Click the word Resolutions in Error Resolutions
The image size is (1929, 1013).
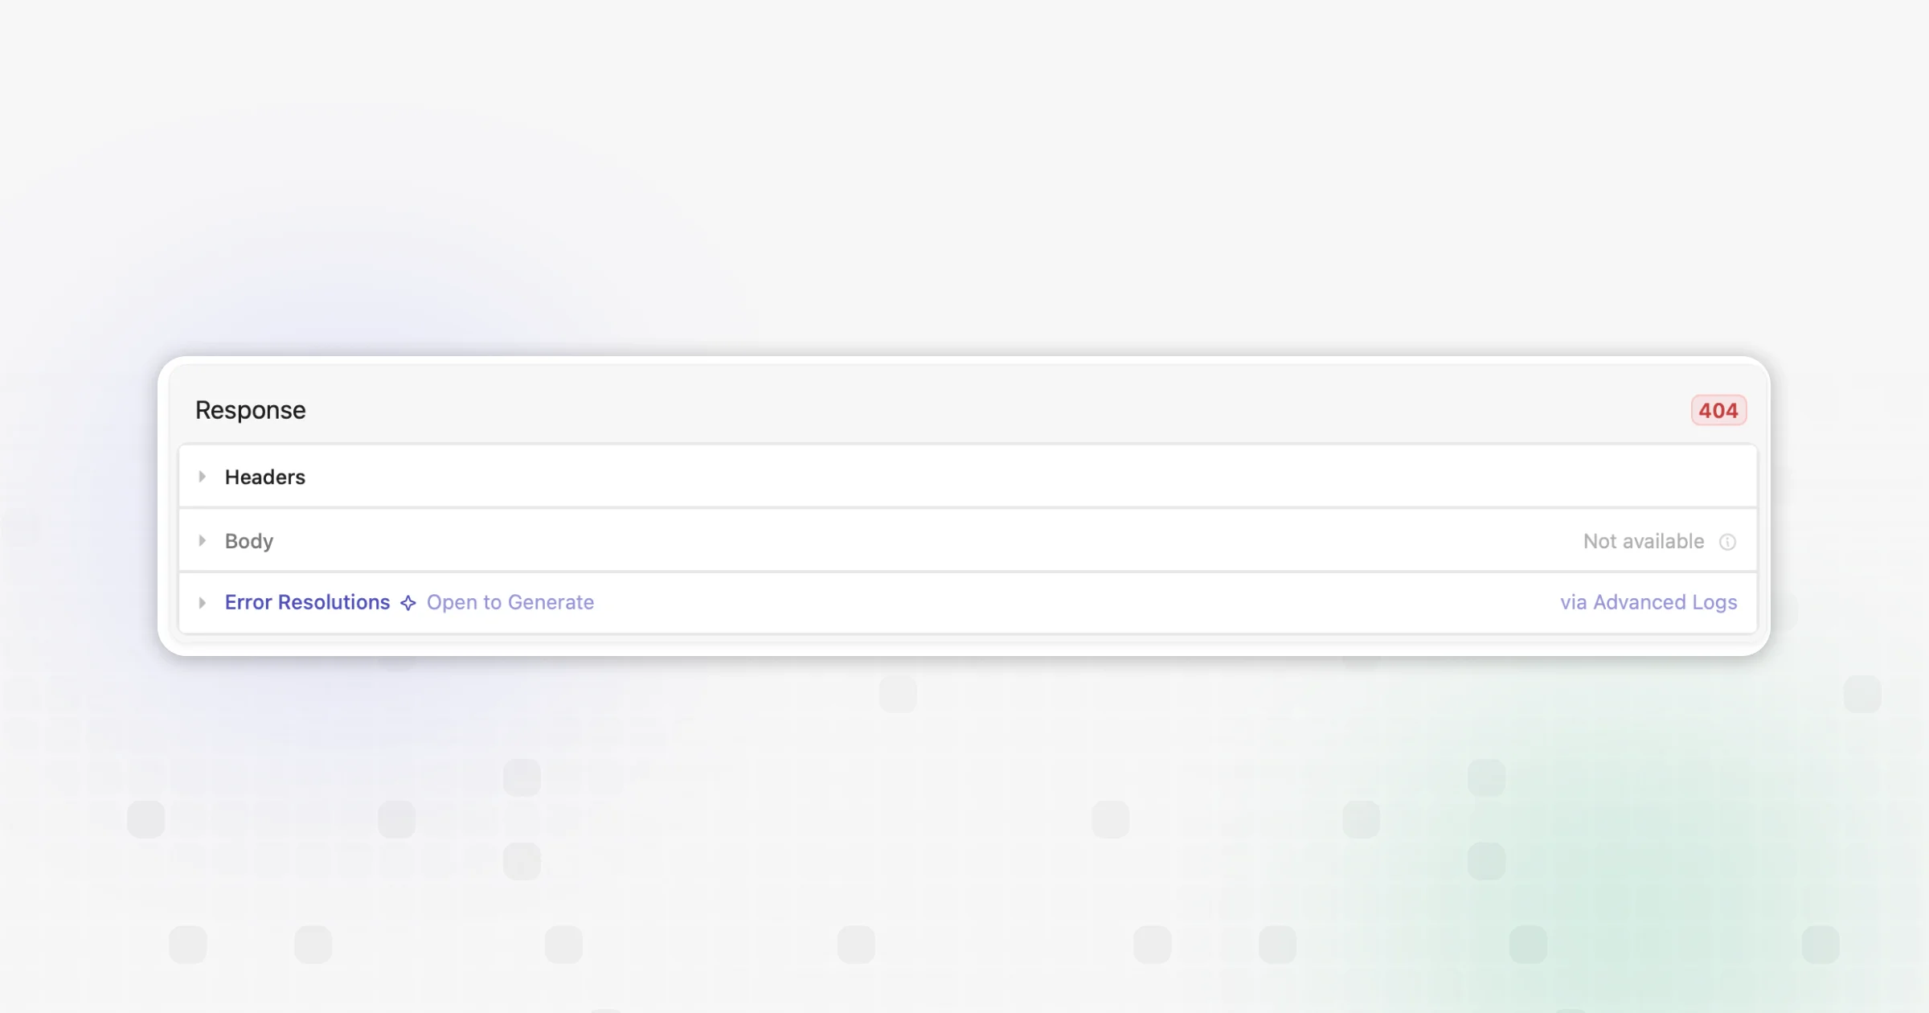tap(334, 602)
